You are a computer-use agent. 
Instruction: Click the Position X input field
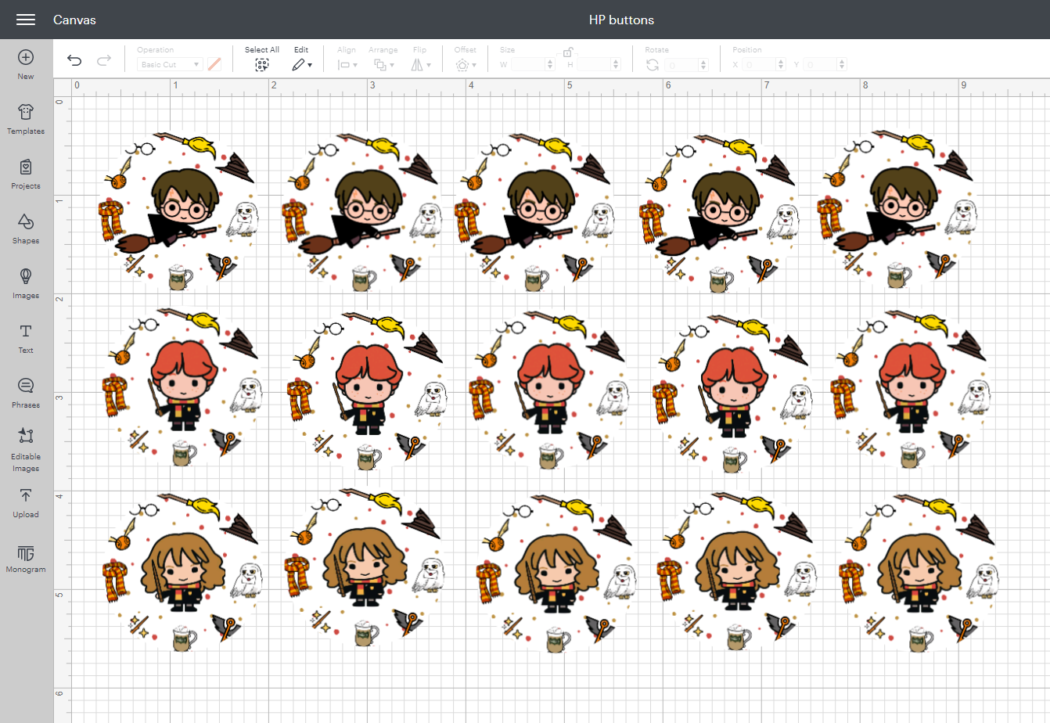pos(763,65)
